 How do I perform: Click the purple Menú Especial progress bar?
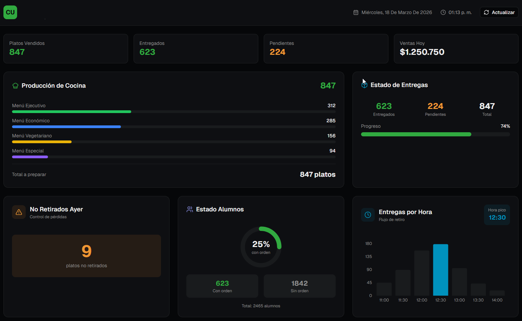[30, 157]
